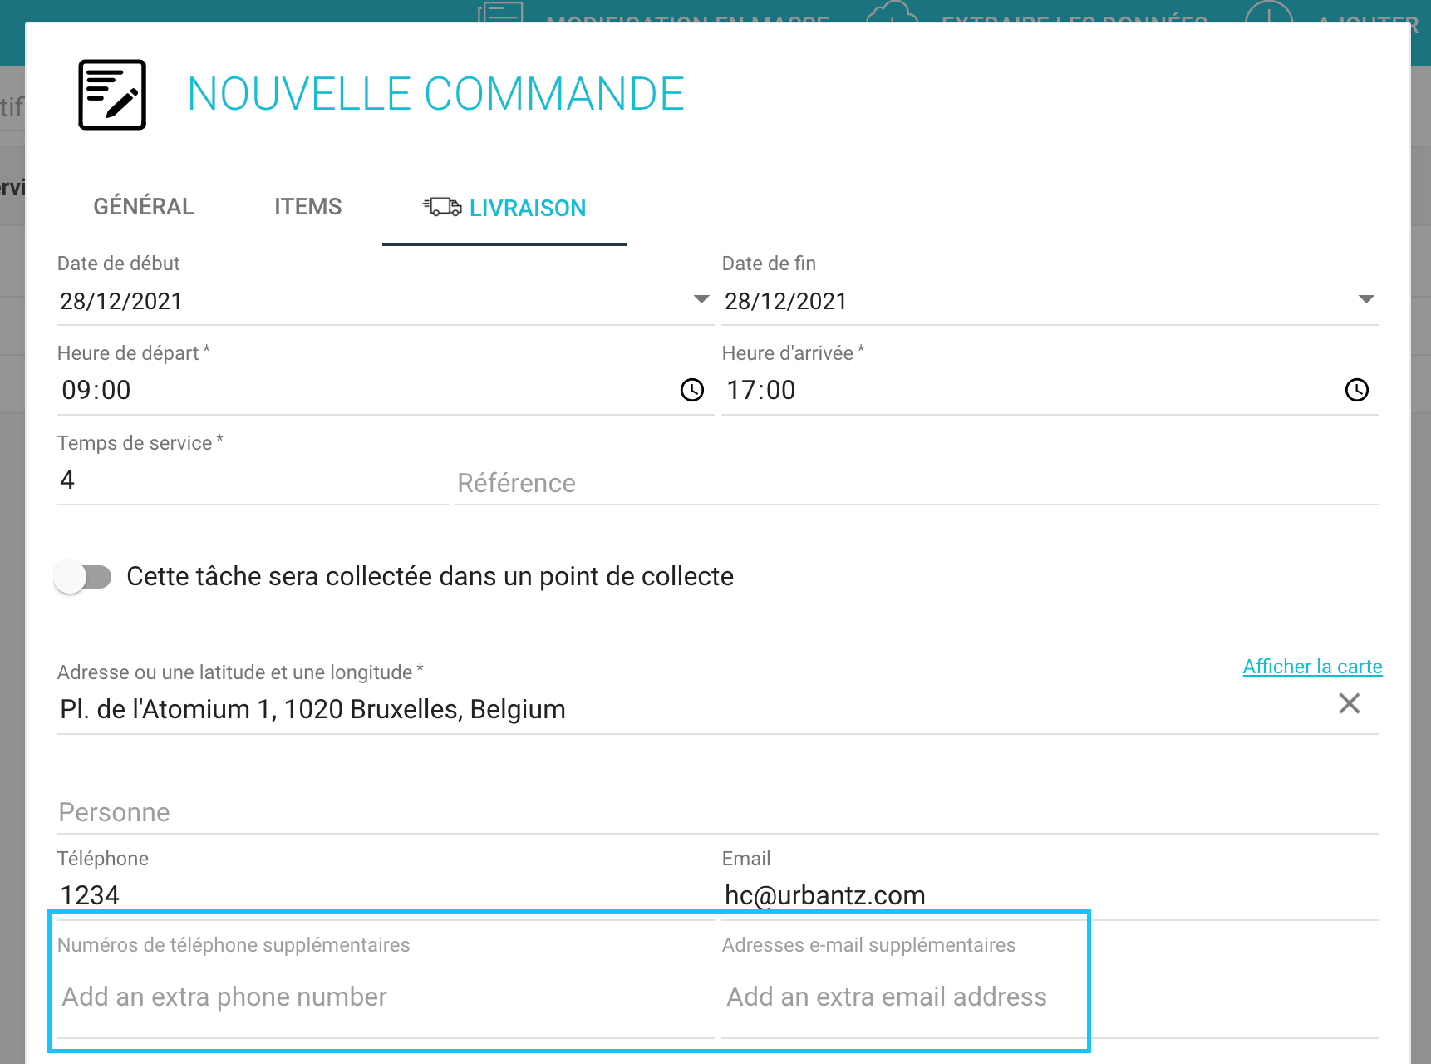Image resolution: width=1431 pixels, height=1064 pixels.
Task: Open the Items tab
Action: [308, 207]
